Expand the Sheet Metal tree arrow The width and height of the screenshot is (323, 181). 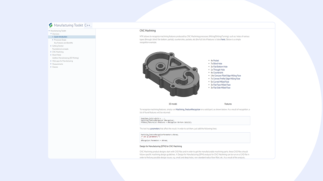pyautogui.click(x=51, y=55)
